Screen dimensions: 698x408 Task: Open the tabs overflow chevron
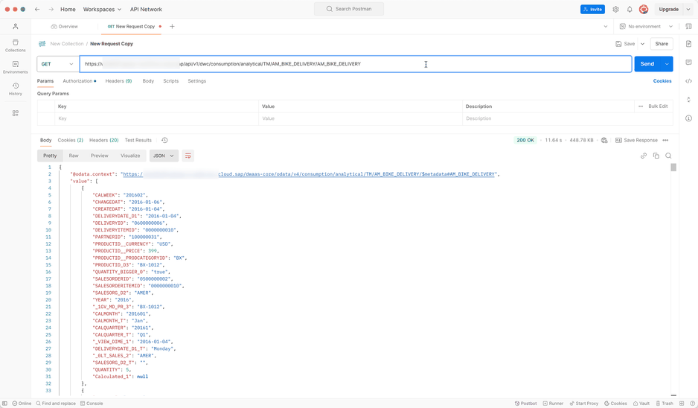point(606,26)
